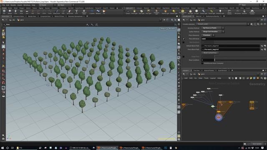The height and width of the screenshot is (150, 267).
Task: Switch to the Composite View tab
Action: click(x=45, y=16)
